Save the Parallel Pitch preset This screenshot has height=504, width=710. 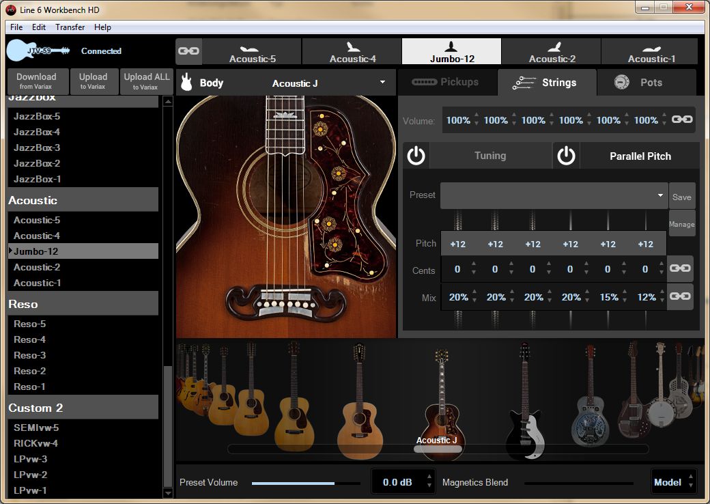coord(681,197)
